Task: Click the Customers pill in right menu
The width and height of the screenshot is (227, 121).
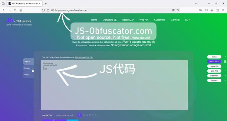Action: [214, 76]
